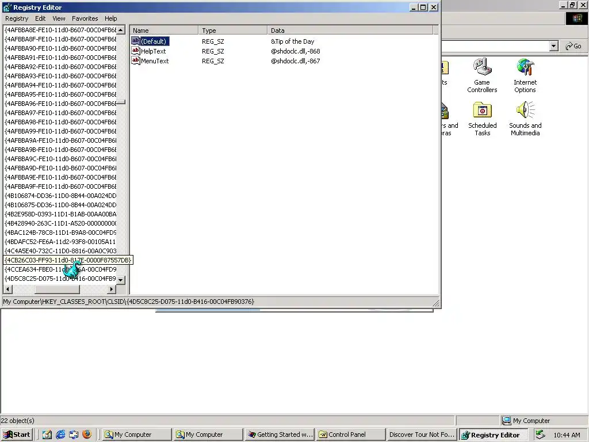Click the tree pane left scroll arrow
The width and height of the screenshot is (589, 442).
pos(7,289)
